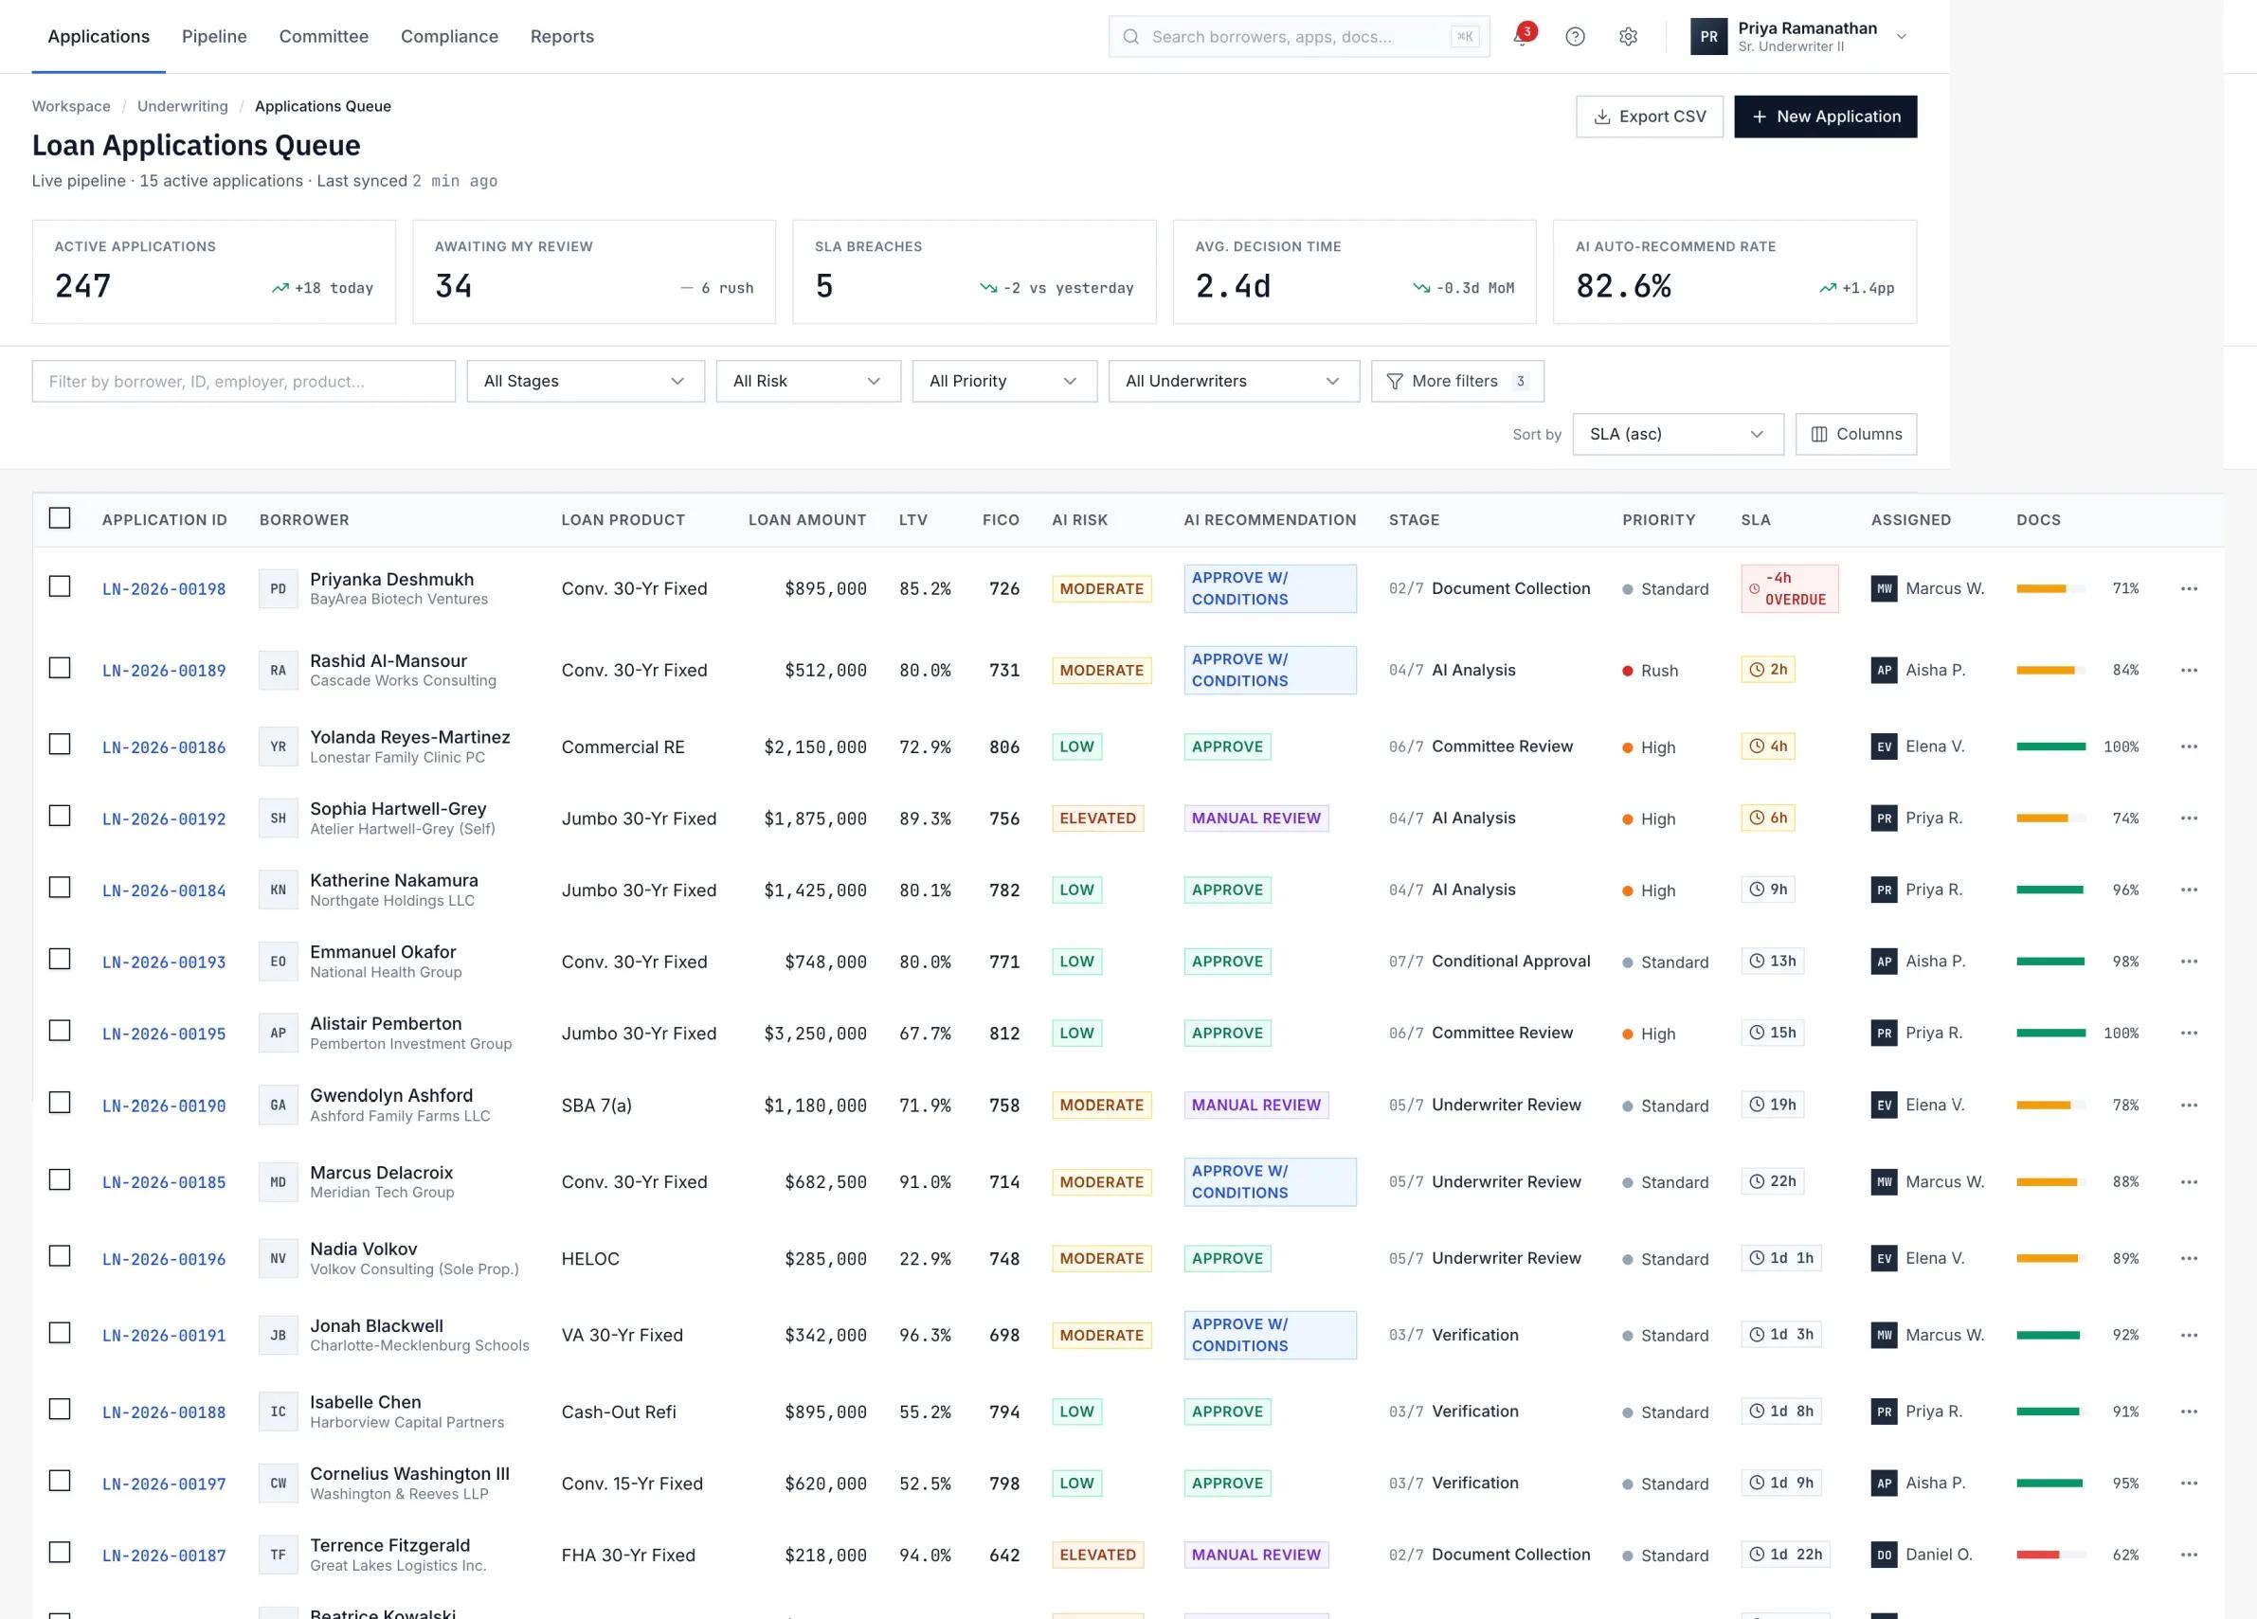Screen dimensions: 2257x1619
Task: Tick the checkbox for LN-2026-00193
Action: pos(60,960)
